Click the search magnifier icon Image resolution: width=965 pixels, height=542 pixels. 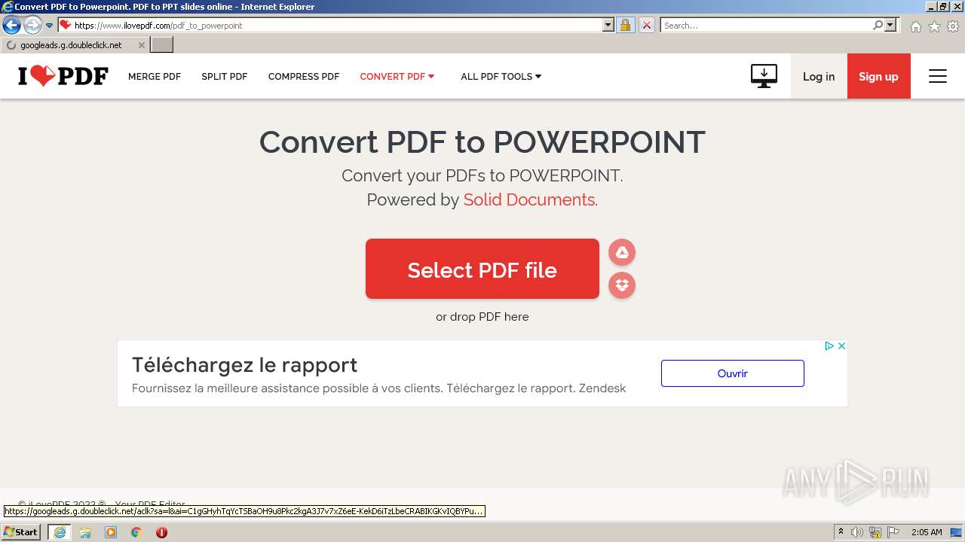878,25
